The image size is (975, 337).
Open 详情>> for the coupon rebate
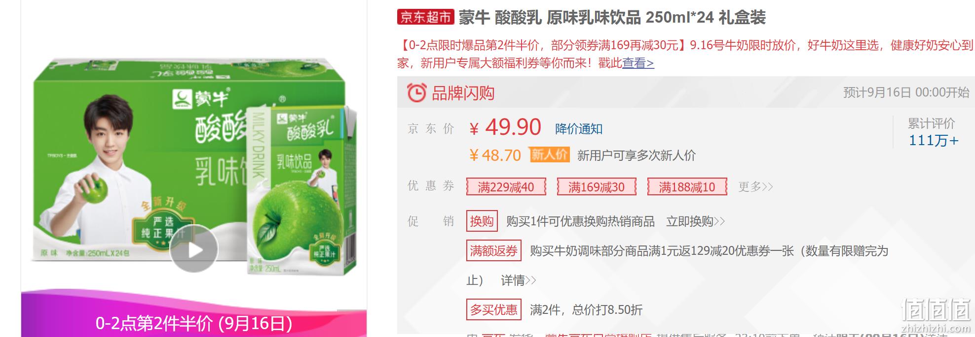point(519,280)
